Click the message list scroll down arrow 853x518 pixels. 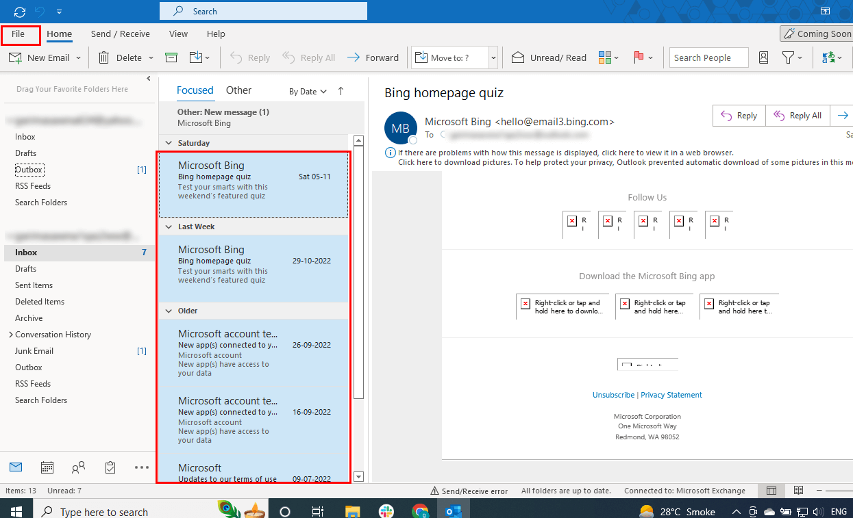358,476
